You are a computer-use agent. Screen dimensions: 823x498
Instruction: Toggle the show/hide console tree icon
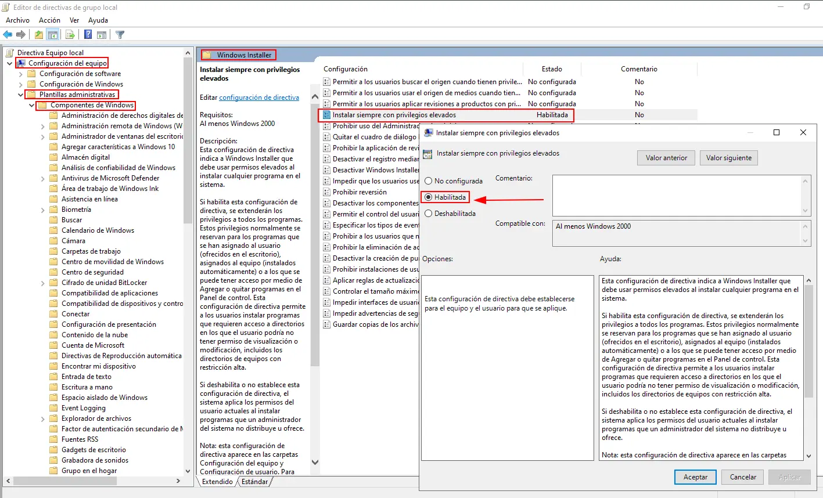click(x=53, y=35)
